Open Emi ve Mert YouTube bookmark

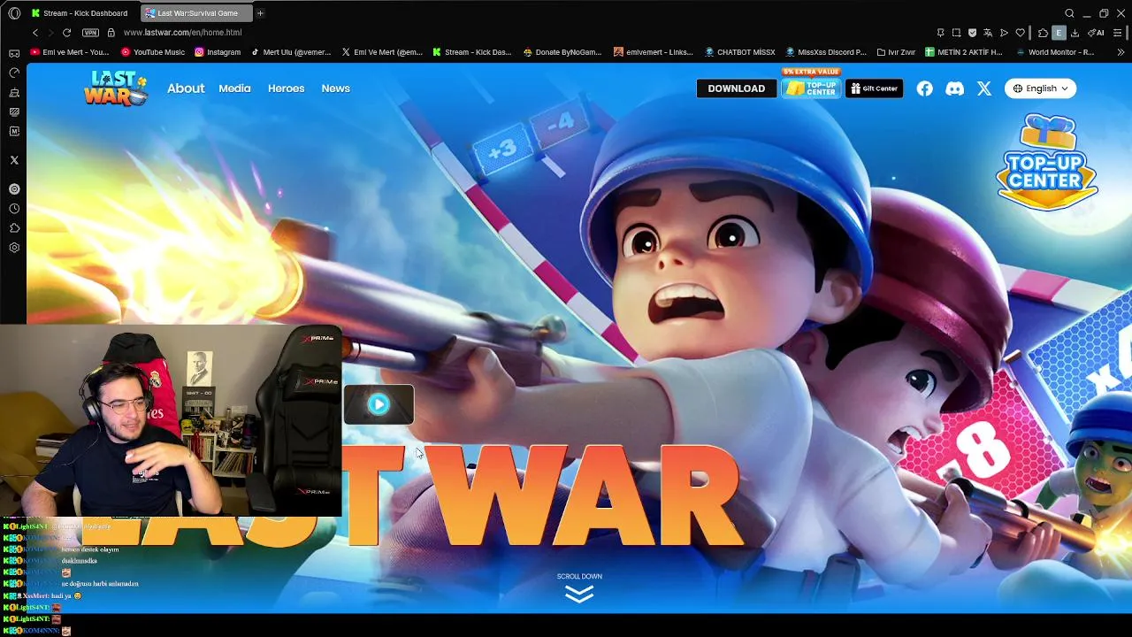[x=69, y=52]
